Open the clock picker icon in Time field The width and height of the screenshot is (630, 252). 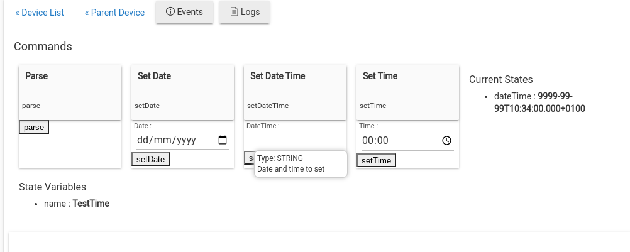tap(447, 140)
